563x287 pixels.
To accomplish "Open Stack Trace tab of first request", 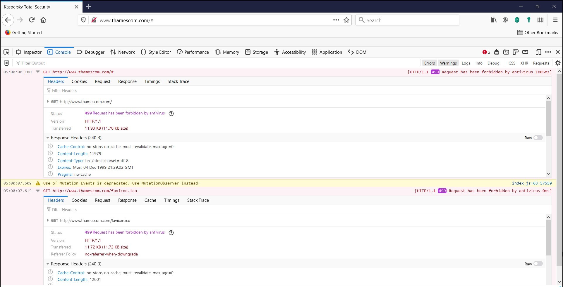I will [x=178, y=81].
